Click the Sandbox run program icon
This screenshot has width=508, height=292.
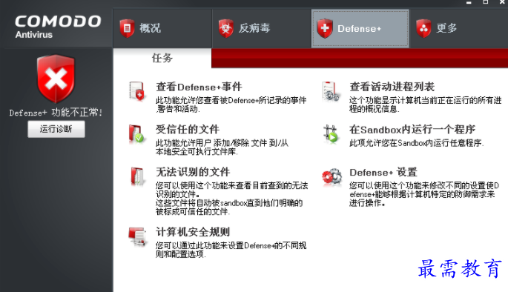(331, 134)
